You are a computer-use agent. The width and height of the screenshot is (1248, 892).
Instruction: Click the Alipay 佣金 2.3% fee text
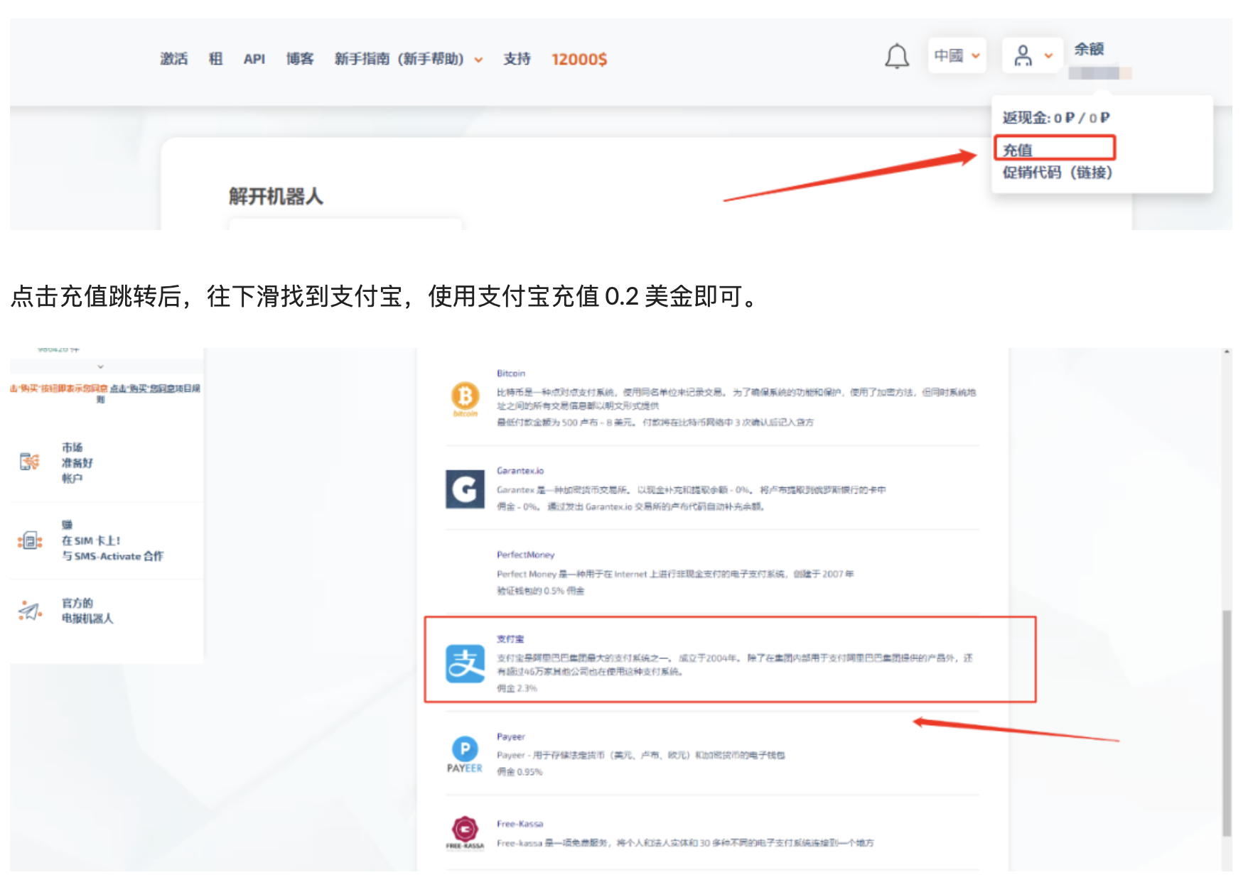(517, 688)
